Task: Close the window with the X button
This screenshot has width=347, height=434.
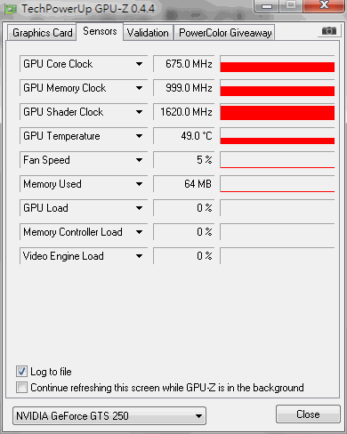Action: click(324, 5)
